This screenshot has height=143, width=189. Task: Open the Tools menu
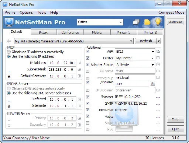coord(41,12)
